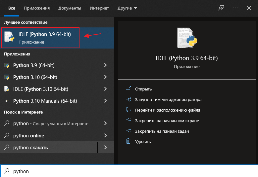Click the large IDLE icon in preview pane
The image size is (258, 177).
tap(187, 38)
